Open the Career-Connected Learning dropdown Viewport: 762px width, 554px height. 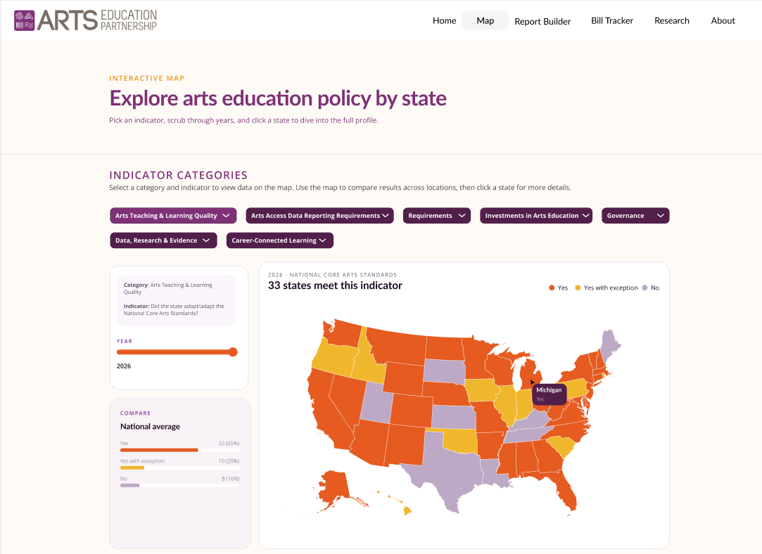coord(280,240)
